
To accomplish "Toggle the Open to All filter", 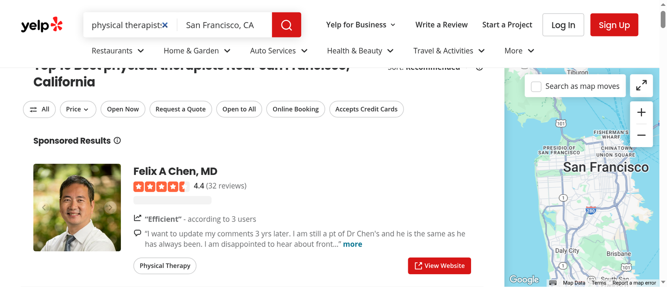I will click(239, 109).
